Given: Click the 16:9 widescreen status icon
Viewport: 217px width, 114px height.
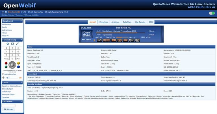Looking at the screenshot, I should pyautogui.click(x=114, y=40).
